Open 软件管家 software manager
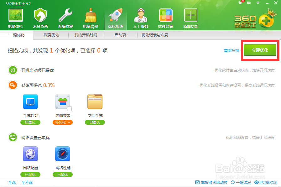This screenshot has width=281, height=187. pos(166,18)
